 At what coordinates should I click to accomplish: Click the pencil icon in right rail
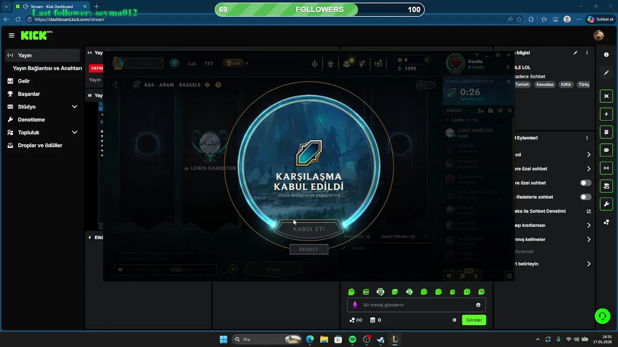(606, 73)
